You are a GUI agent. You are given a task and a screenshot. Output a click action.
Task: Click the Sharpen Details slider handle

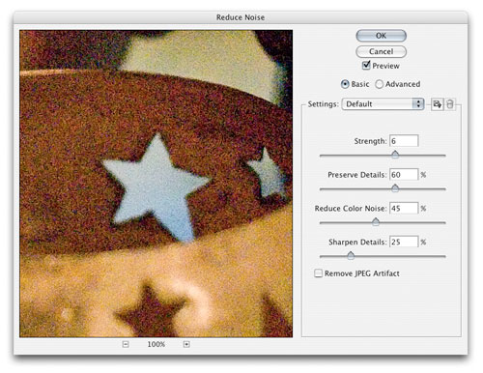pyautogui.click(x=351, y=256)
